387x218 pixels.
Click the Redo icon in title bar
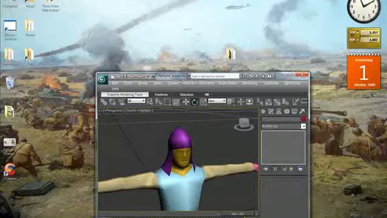click(x=140, y=77)
